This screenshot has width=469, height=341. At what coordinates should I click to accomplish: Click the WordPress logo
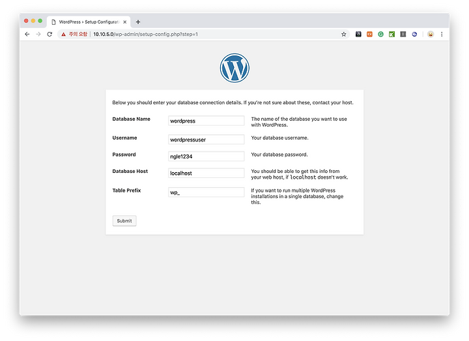[x=234, y=68]
